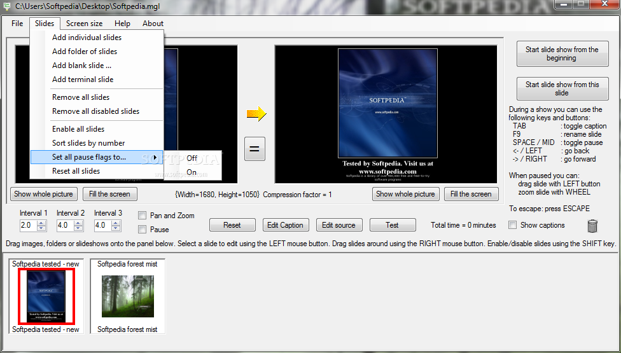Viewport: 621px width, 353px height.
Task: Select Sort slides by number
Action: pyautogui.click(x=97, y=143)
